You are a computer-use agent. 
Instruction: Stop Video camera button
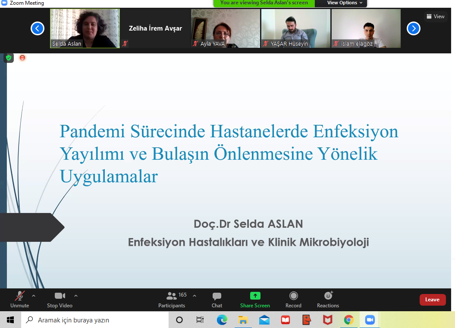pyautogui.click(x=60, y=299)
